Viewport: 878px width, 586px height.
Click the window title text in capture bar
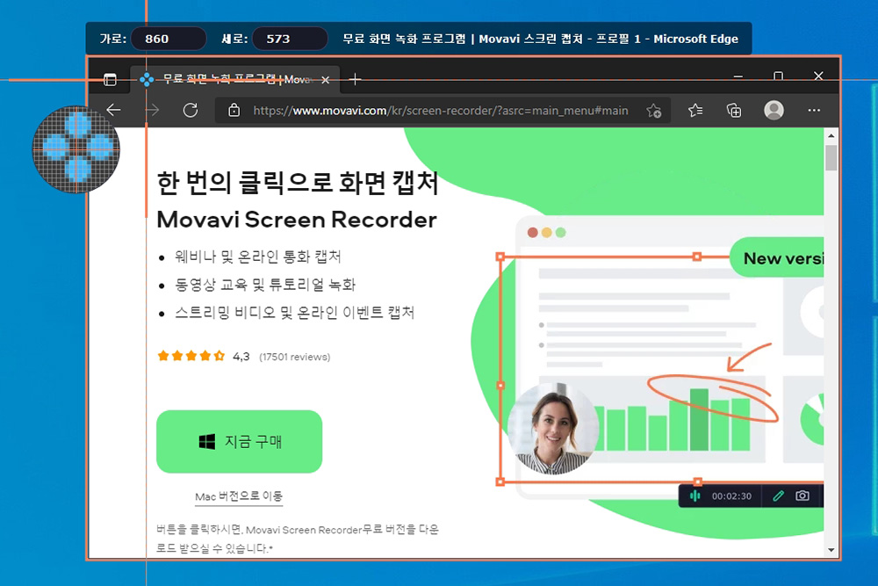(x=540, y=39)
